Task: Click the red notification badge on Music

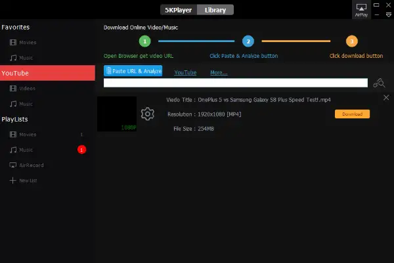Action: tap(81, 150)
